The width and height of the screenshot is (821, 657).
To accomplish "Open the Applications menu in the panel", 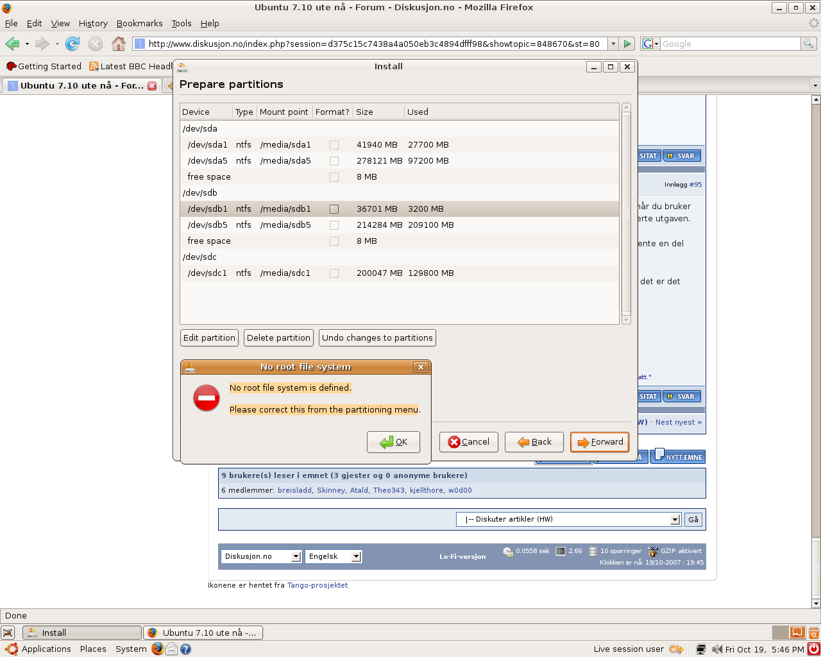I will (46, 649).
